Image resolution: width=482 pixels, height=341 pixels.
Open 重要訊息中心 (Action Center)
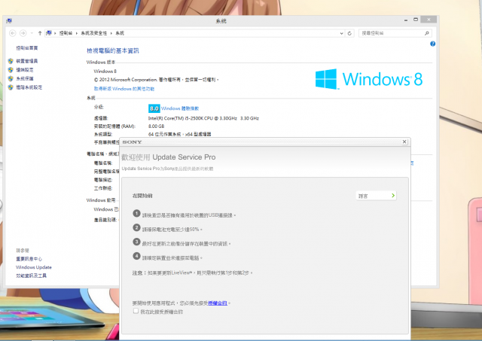[29, 259]
